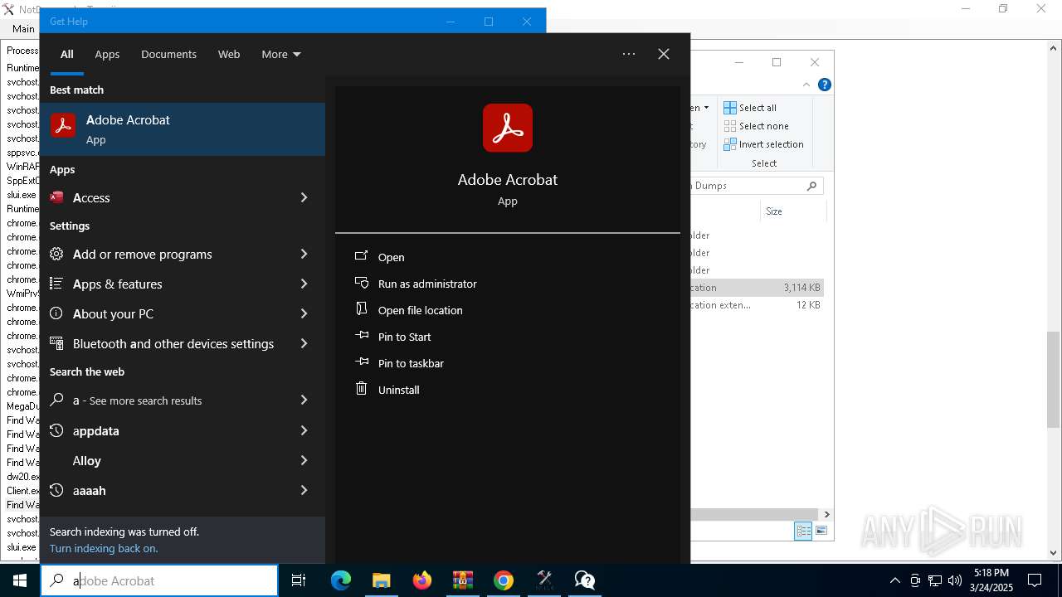Switch Explorer to details view
This screenshot has height=597, width=1062.
tap(803, 531)
